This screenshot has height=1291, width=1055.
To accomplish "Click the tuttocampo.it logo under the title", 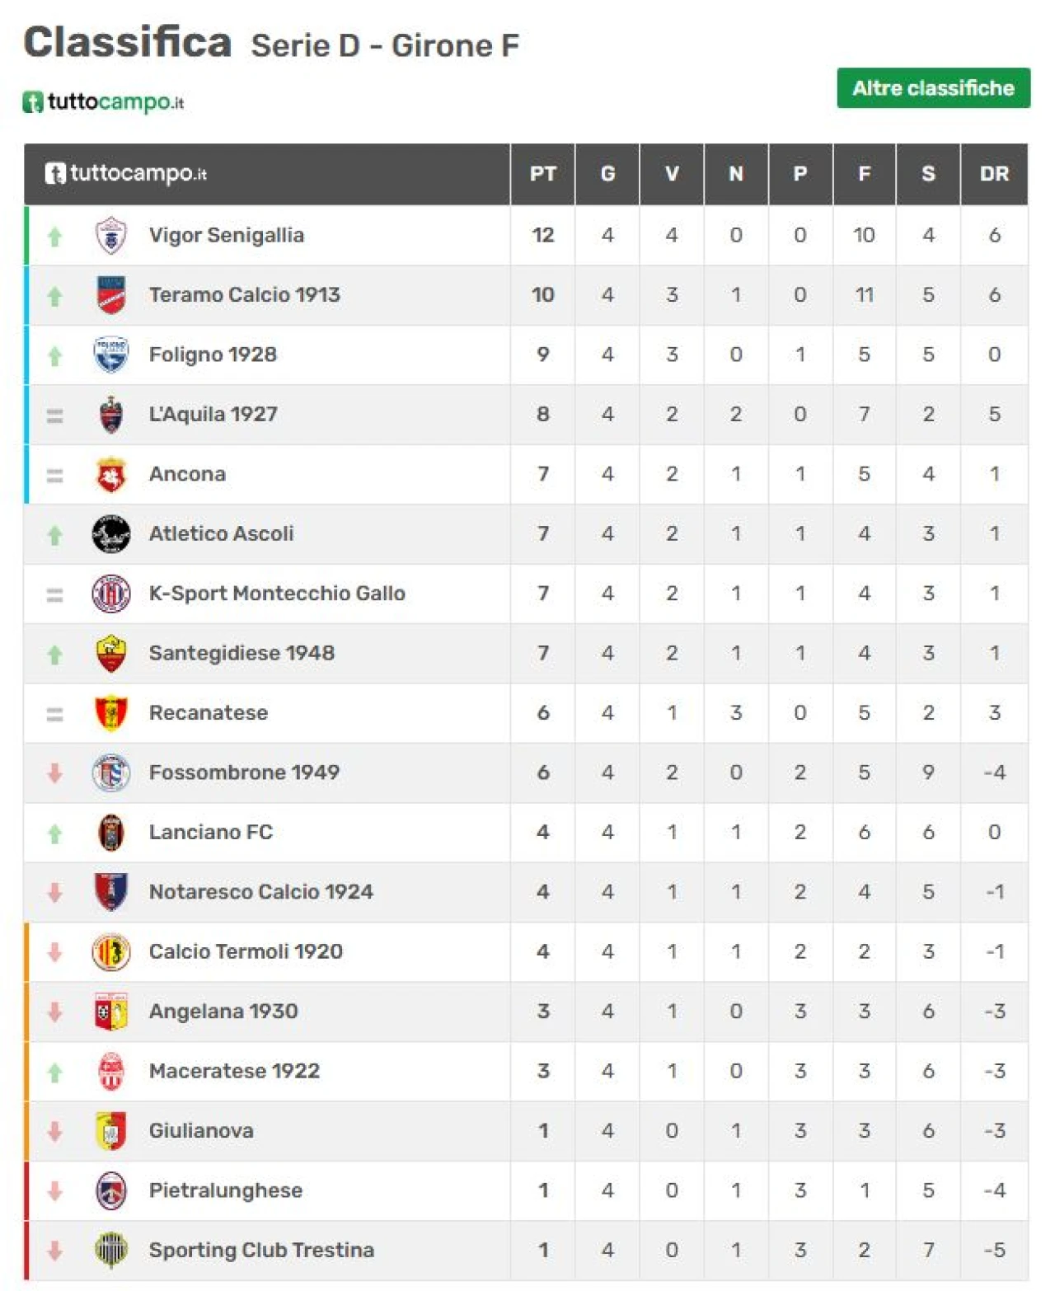I will pos(103,102).
